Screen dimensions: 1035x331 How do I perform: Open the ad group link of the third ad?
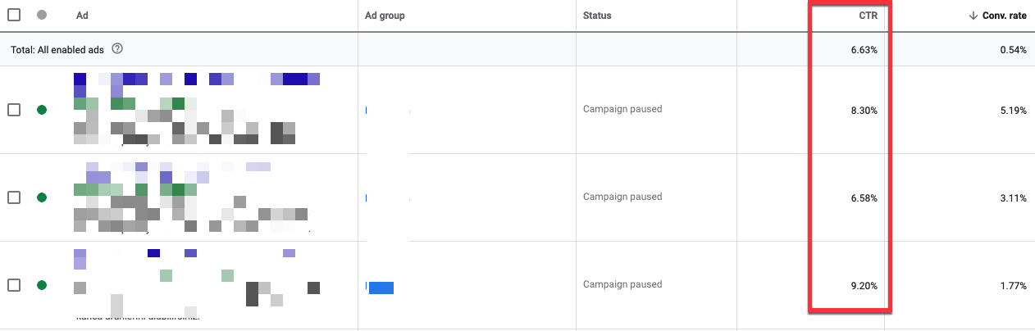coord(380,287)
